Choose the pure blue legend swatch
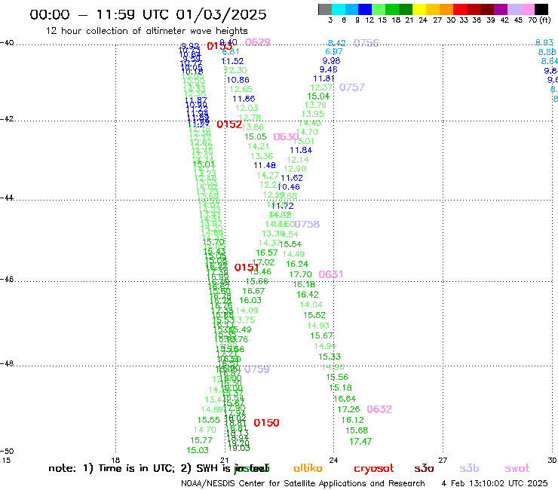The width and height of the screenshot is (558, 490). pyautogui.click(x=365, y=9)
